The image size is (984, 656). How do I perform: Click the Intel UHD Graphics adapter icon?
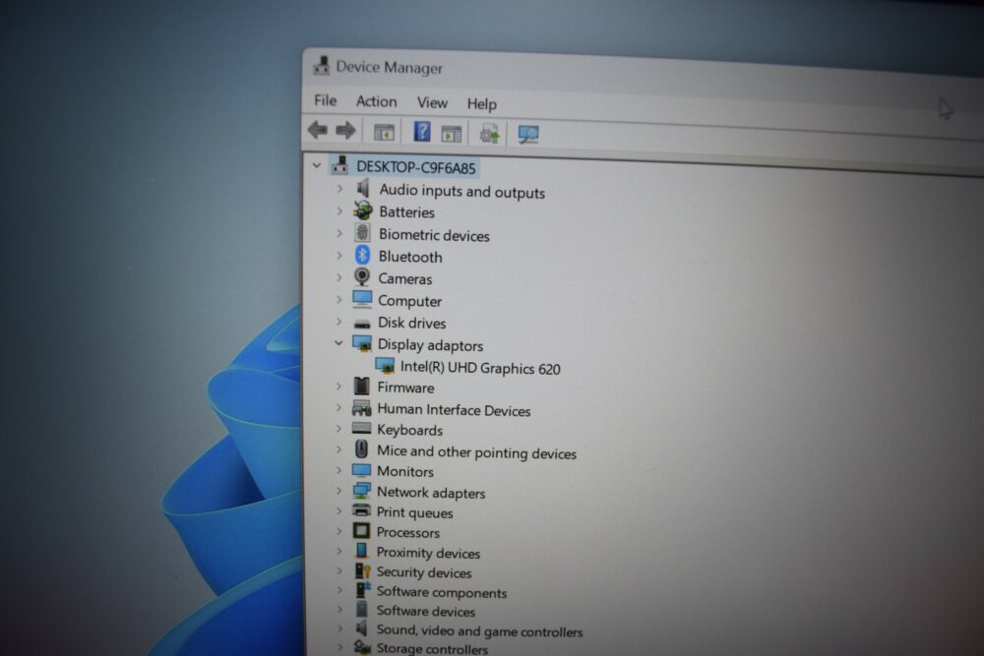point(384,365)
